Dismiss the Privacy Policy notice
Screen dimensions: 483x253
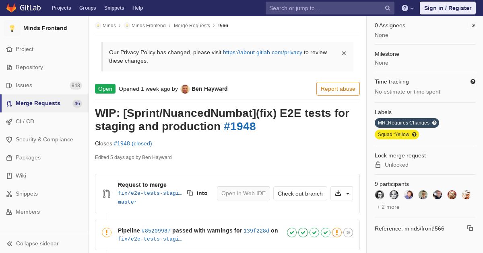[344, 53]
